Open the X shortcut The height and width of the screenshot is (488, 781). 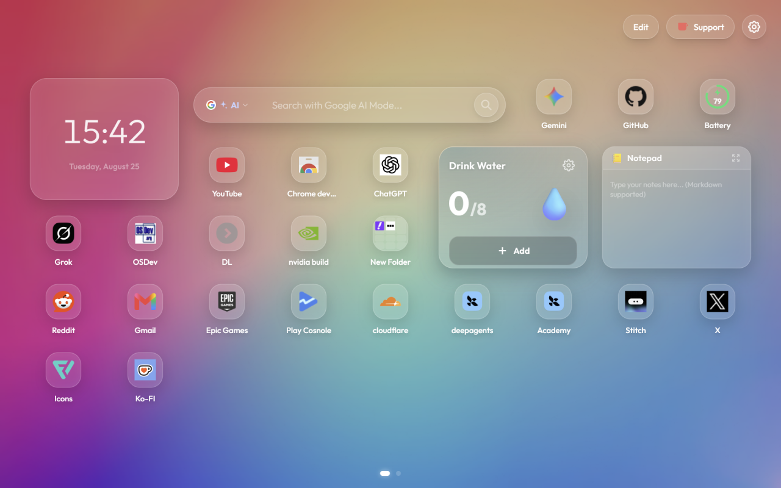tap(718, 301)
